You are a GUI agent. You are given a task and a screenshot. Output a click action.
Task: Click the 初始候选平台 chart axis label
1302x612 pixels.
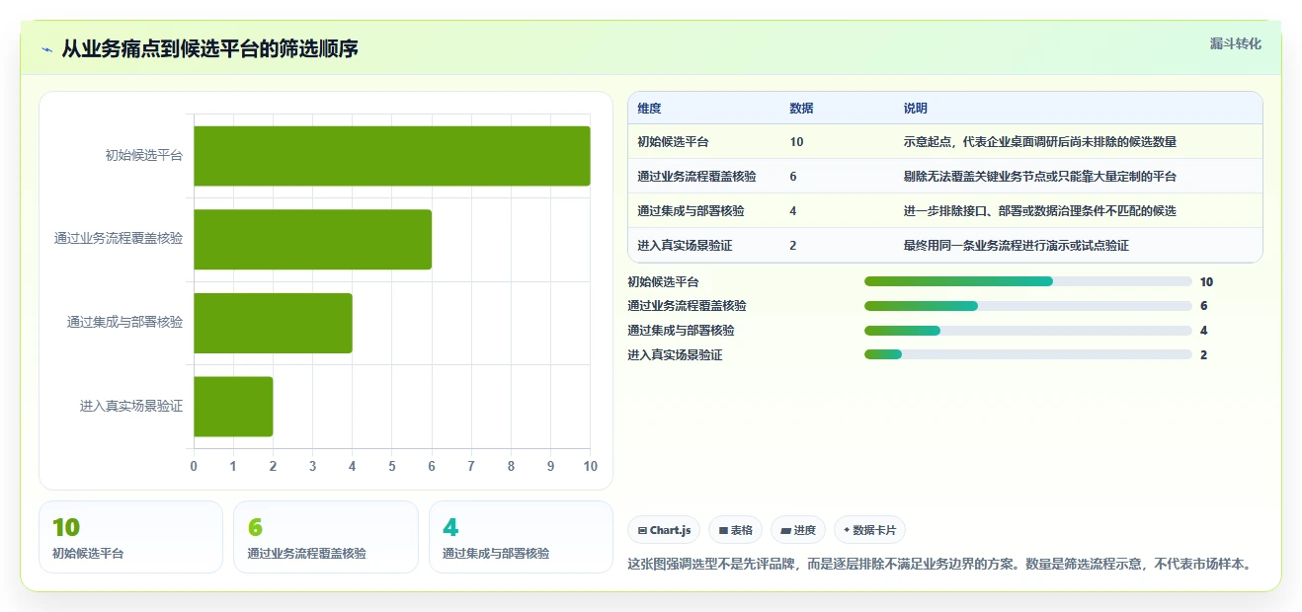click(144, 156)
